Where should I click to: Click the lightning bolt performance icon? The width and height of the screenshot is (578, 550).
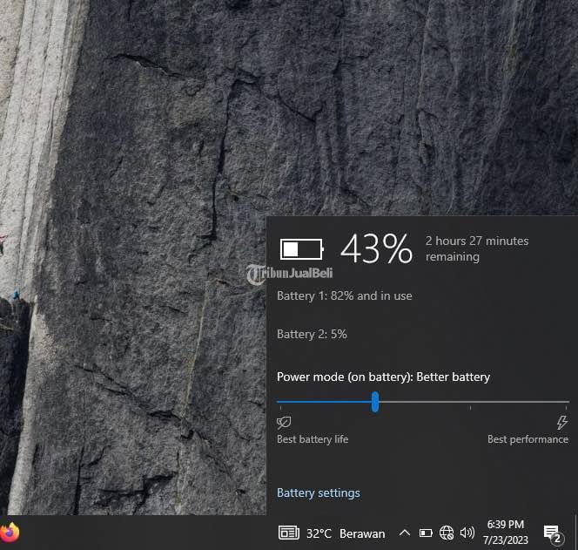pyautogui.click(x=561, y=423)
